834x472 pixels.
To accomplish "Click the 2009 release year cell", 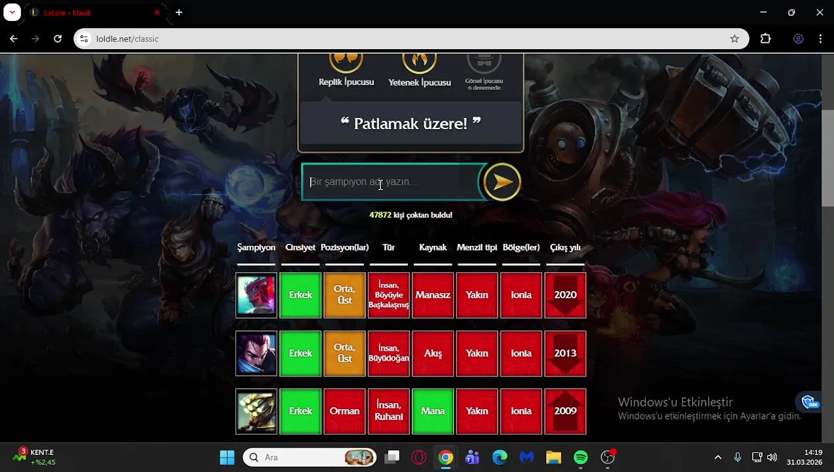I will coord(565,411).
